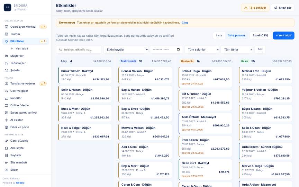Open the Arda Öztürk · Mezuniyet card
The width and height of the screenshot is (299, 187).
[205, 123]
